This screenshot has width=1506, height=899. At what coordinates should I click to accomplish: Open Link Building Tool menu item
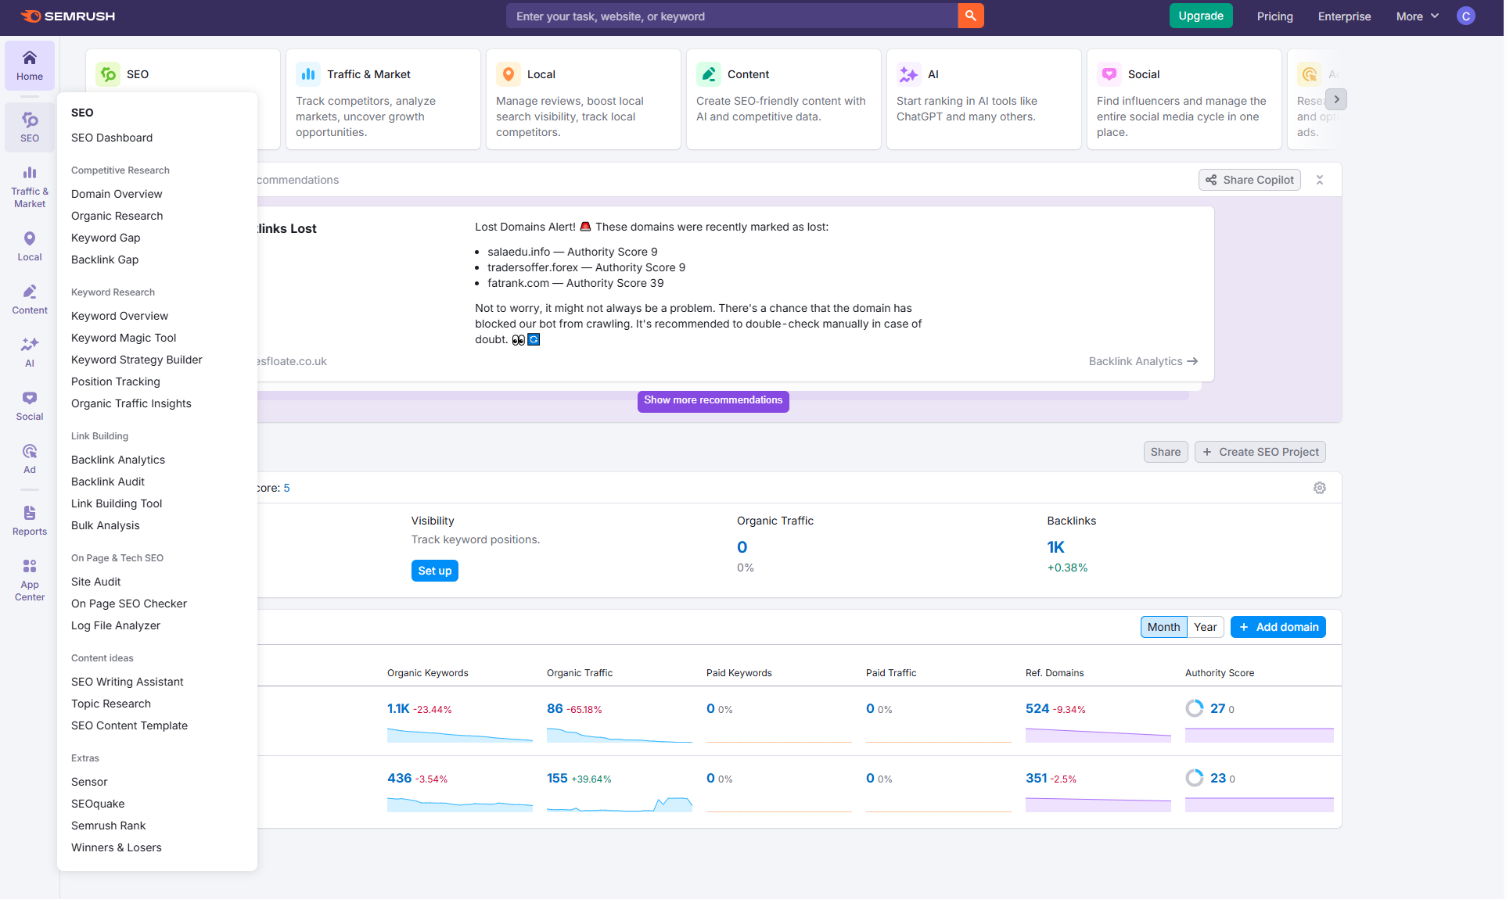[117, 503]
